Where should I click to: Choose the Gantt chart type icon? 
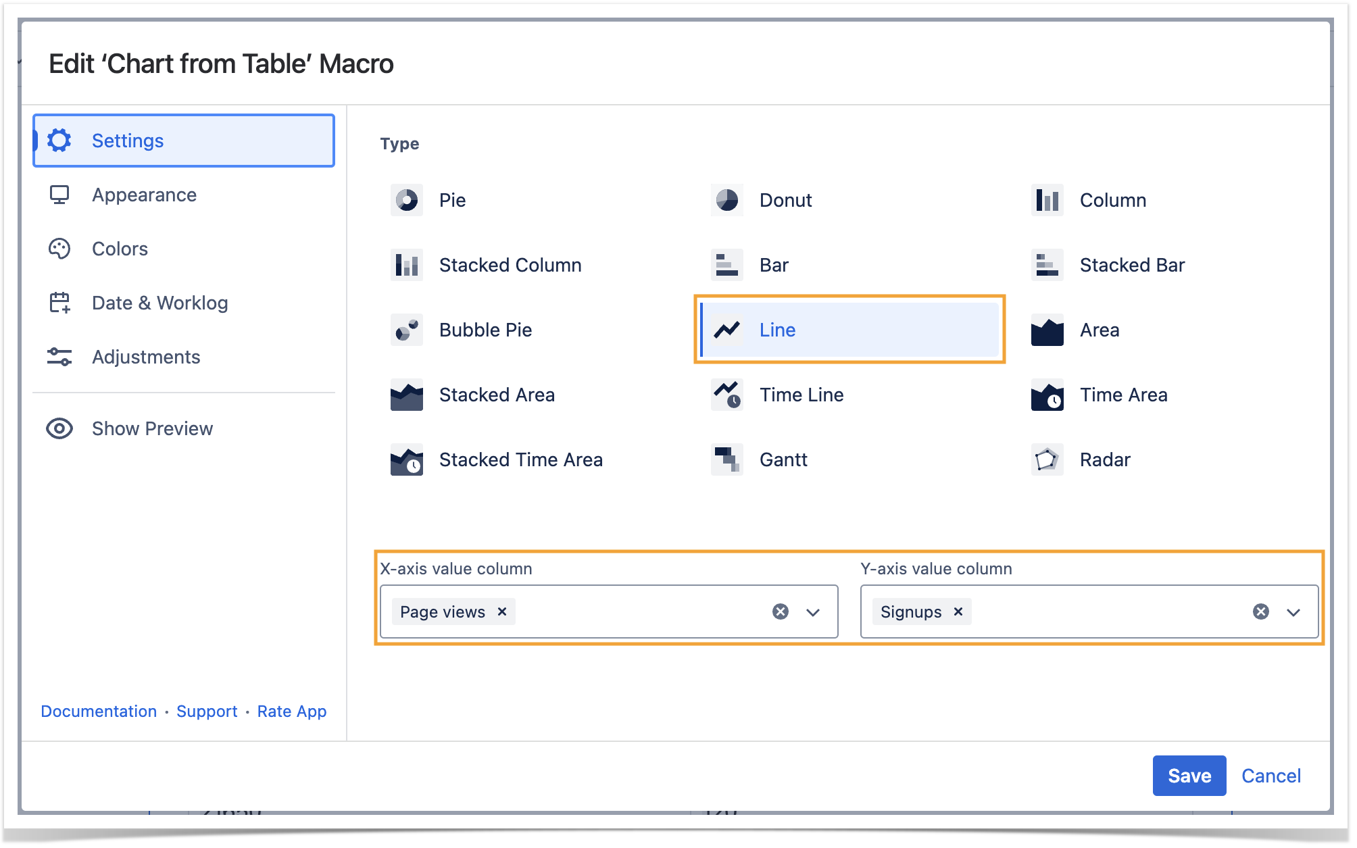727,459
